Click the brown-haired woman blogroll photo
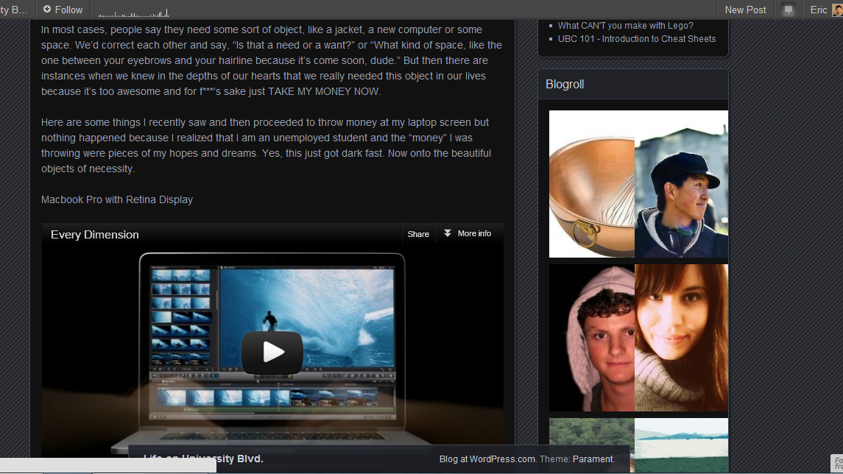Image resolution: width=843 pixels, height=474 pixels. tap(681, 338)
